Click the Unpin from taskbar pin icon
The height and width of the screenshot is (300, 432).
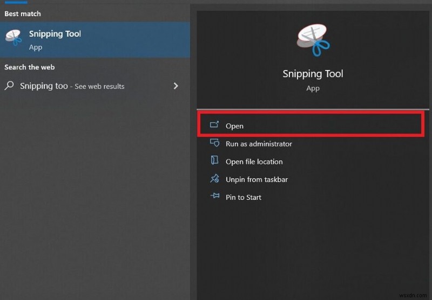pyautogui.click(x=214, y=178)
